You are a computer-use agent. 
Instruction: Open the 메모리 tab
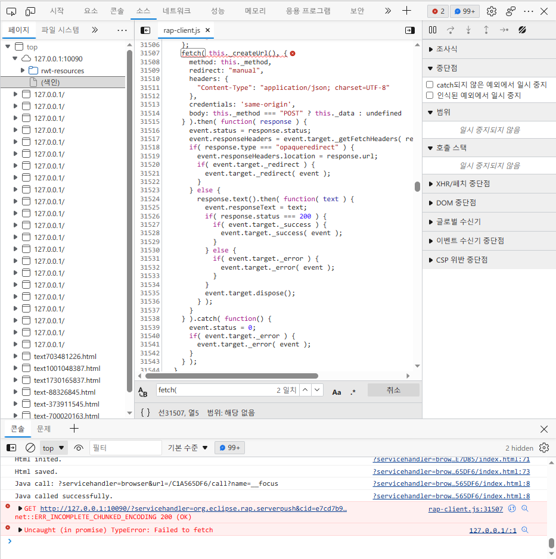[255, 11]
